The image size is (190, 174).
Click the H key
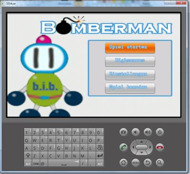[68, 148]
